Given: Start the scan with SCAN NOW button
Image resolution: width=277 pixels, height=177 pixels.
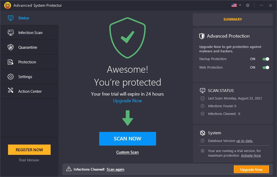Looking at the screenshot, I should coord(128,139).
